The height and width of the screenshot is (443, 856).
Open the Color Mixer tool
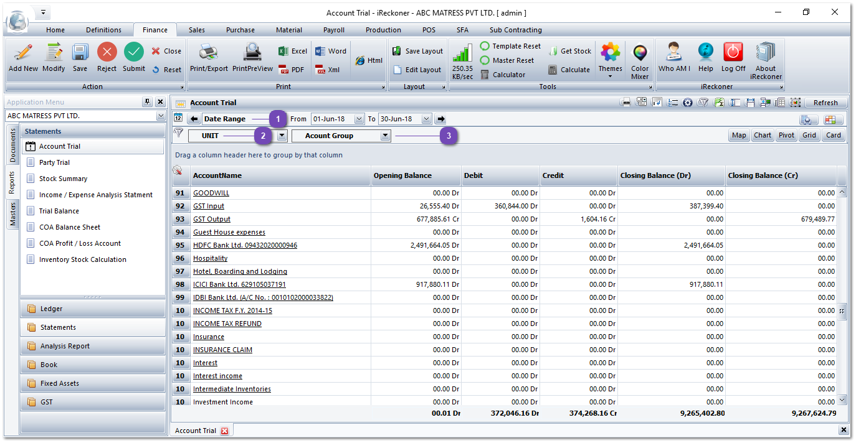pyautogui.click(x=640, y=53)
